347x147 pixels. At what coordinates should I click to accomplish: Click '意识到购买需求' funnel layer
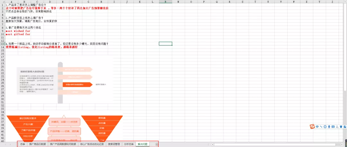click(28, 118)
